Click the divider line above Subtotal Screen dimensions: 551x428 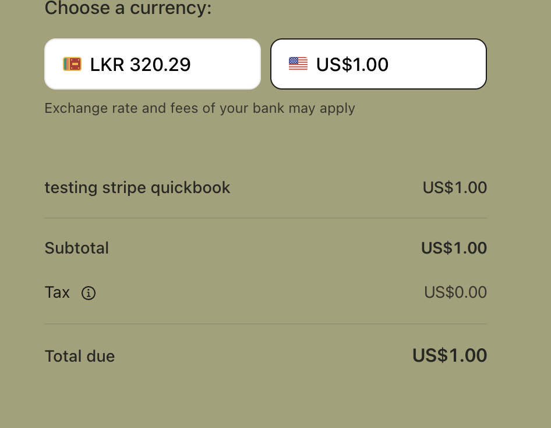click(266, 218)
